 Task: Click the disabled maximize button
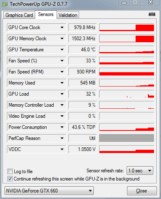pos(135,2)
